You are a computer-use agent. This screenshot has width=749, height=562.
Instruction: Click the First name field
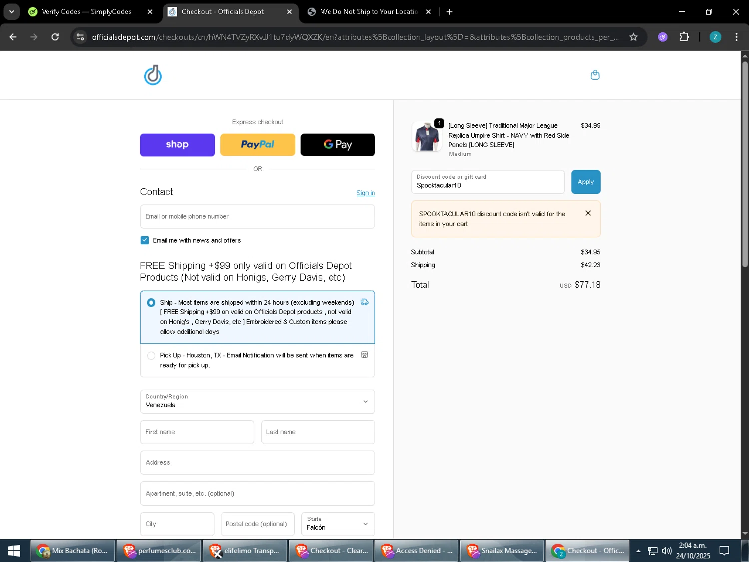[x=197, y=432]
